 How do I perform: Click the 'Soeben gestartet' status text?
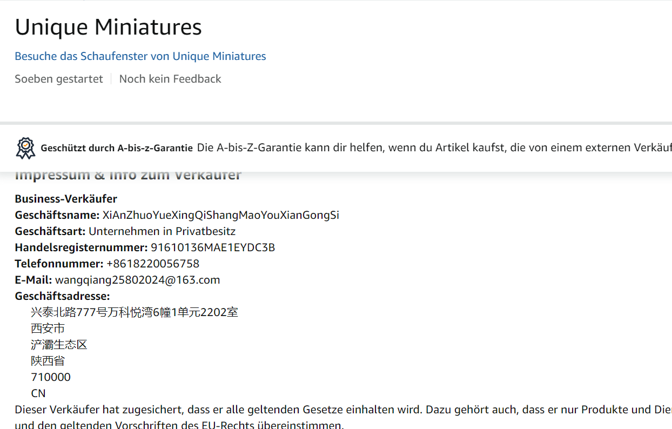pyautogui.click(x=59, y=79)
